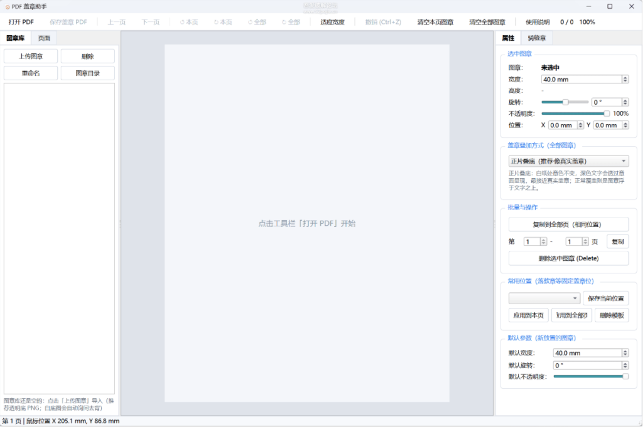643x427 pixels.
Task: Click the 默认旋转 stepper arrows
Action: click(625, 365)
